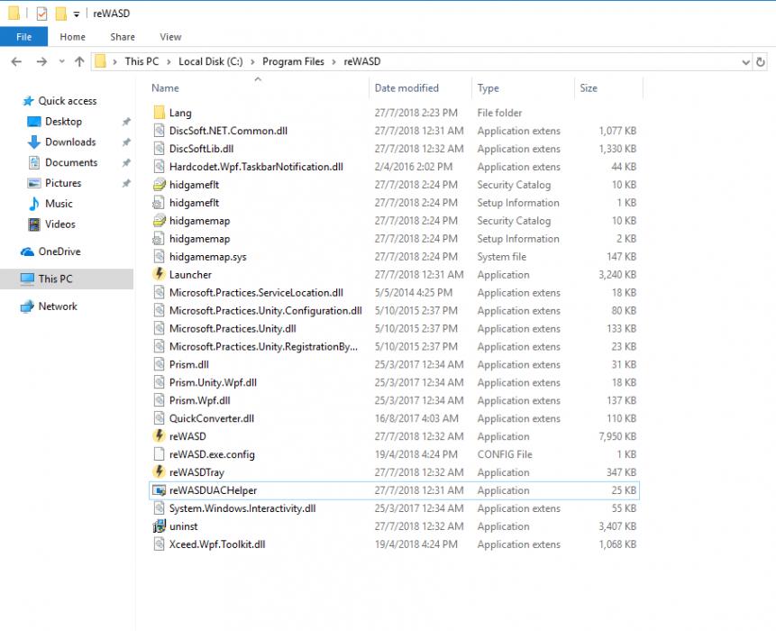Open the recent locations dropdown arrow
Image resolution: width=776 pixels, height=631 pixels.
pos(62,61)
